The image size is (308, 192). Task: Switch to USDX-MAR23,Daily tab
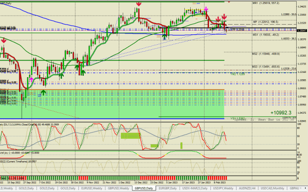tap(195, 188)
